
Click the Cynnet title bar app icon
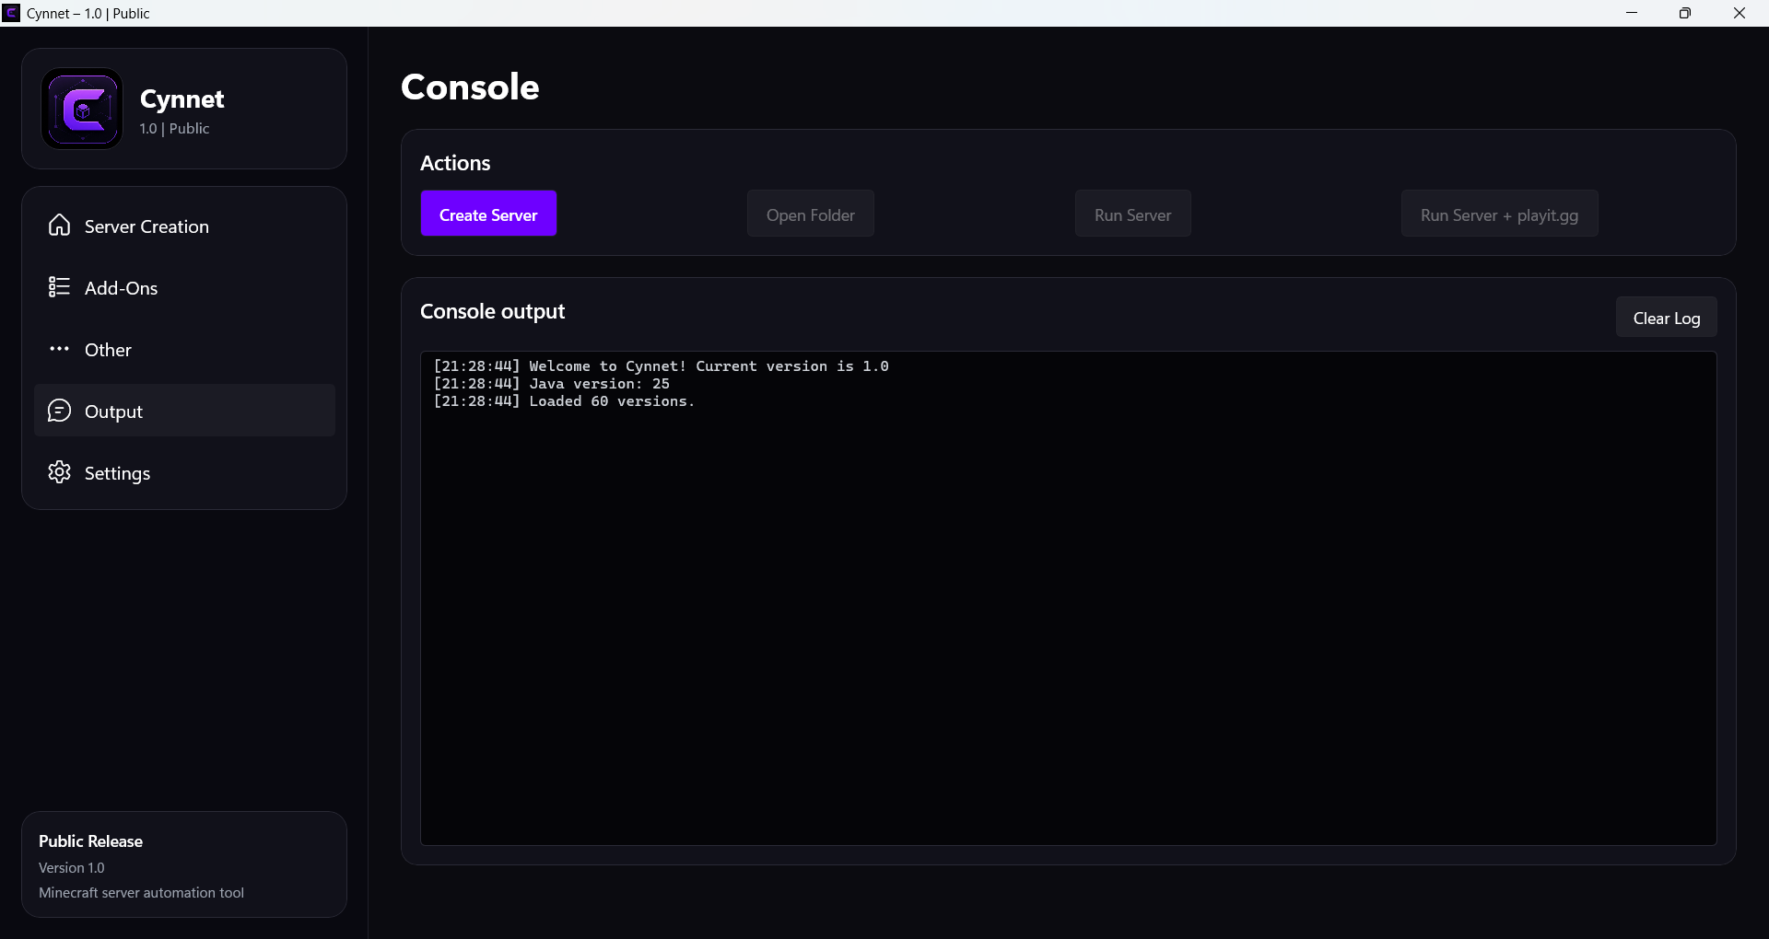[x=11, y=13]
